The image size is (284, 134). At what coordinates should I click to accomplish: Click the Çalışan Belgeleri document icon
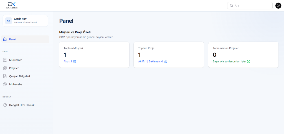(x=5, y=76)
